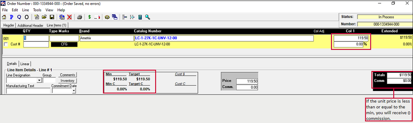Open the Line menu
413x123 pixels.
(x=26, y=10)
